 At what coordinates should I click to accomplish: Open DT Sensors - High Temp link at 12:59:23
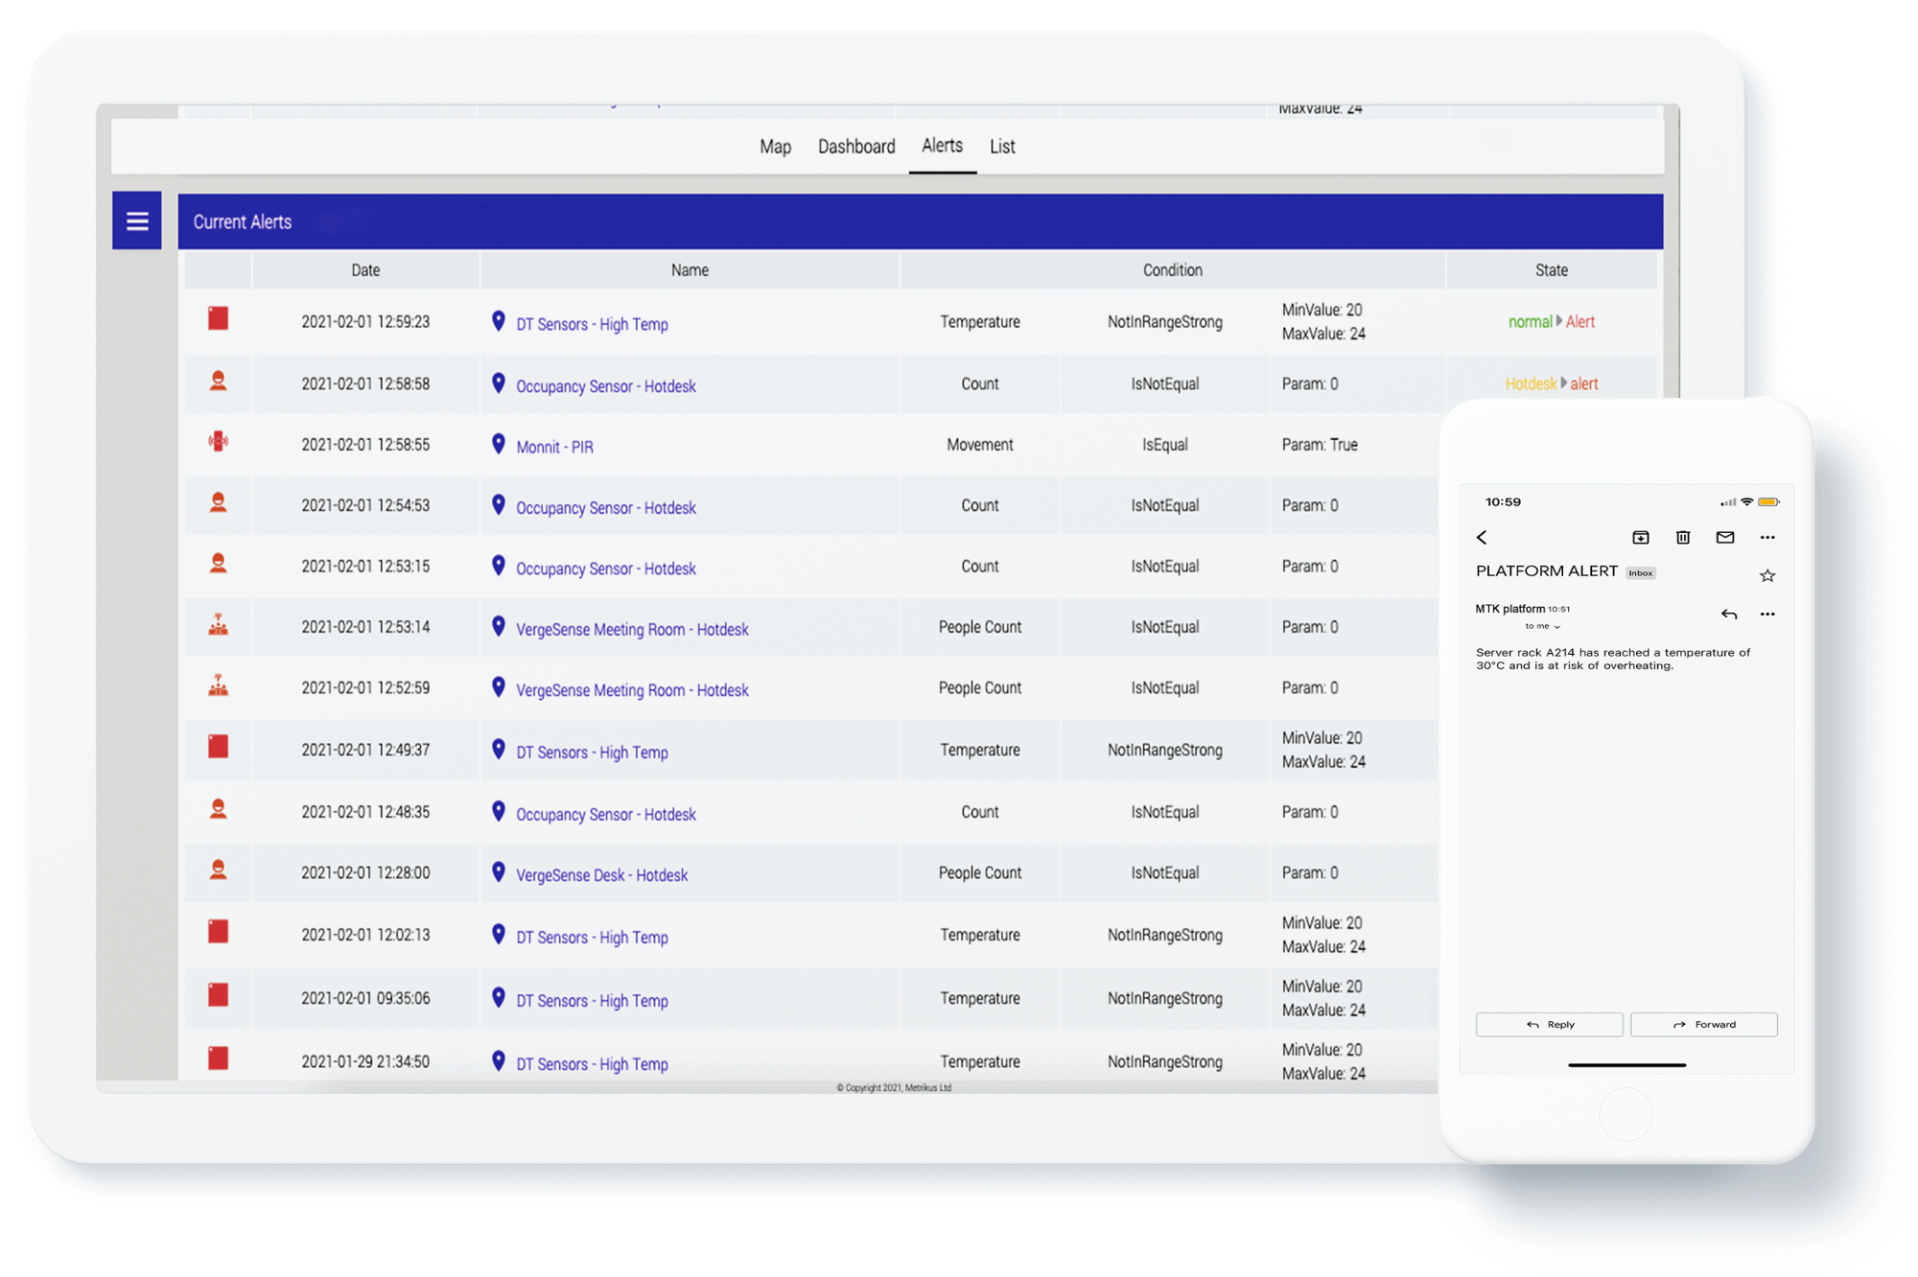point(592,324)
